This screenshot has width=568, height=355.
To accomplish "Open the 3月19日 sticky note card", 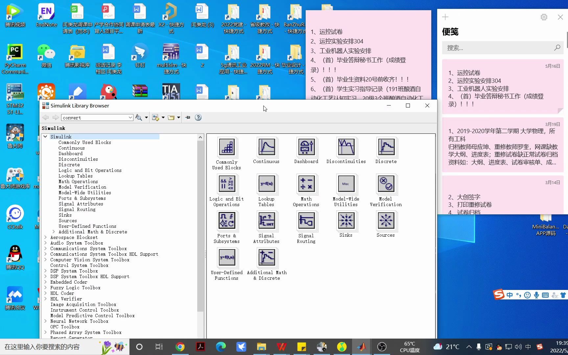I will click(x=503, y=145).
